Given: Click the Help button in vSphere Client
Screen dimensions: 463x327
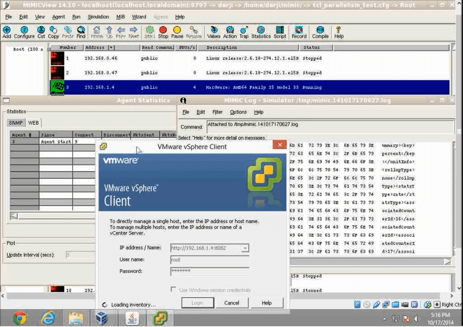Looking at the screenshot, I should (266, 303).
